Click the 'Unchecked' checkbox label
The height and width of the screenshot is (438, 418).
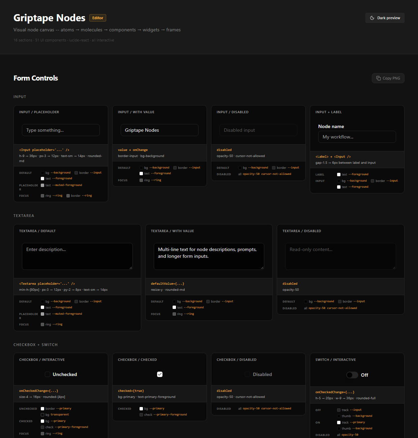[x=65, y=374]
